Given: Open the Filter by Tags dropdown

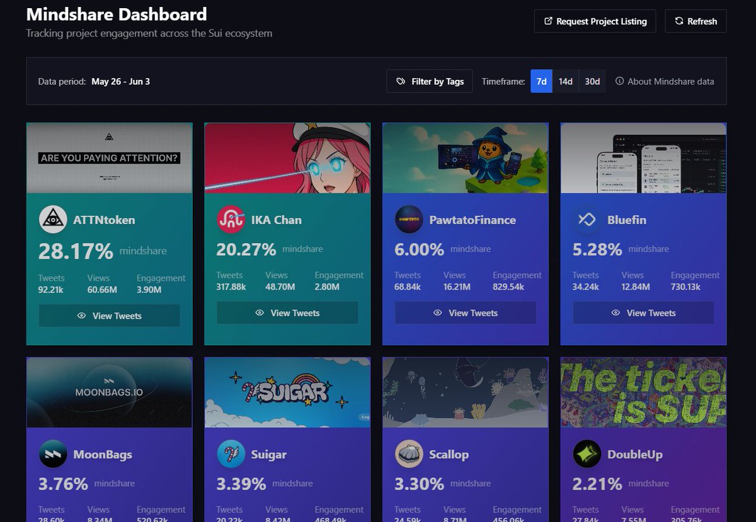Looking at the screenshot, I should coord(430,81).
